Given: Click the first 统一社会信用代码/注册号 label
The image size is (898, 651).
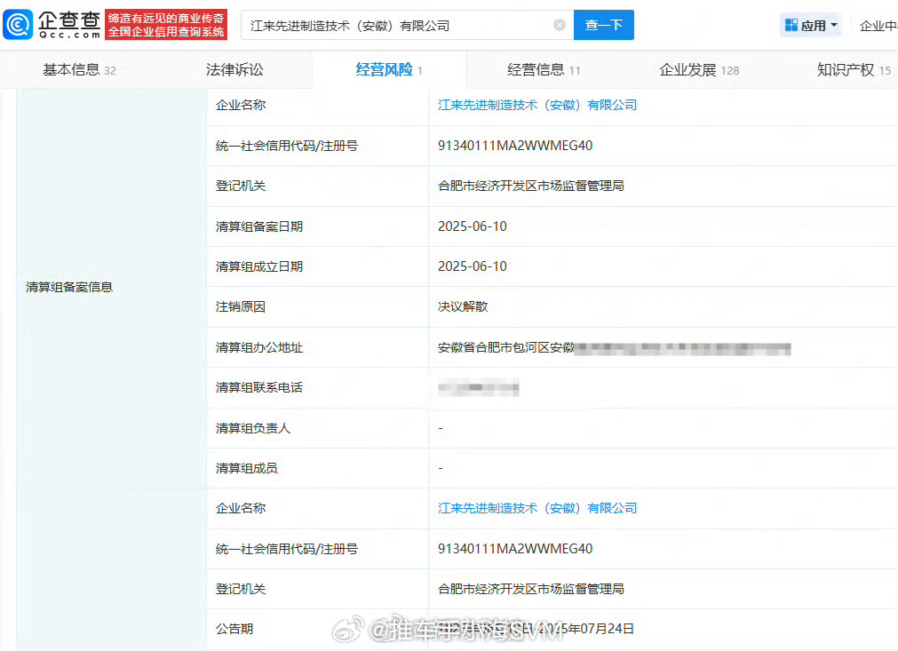Looking at the screenshot, I should pos(286,146).
